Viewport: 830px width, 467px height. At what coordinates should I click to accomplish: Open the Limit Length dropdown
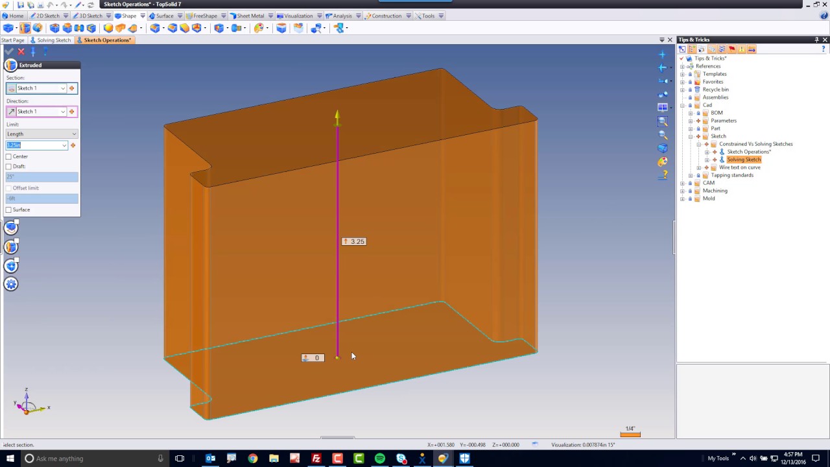click(x=74, y=134)
